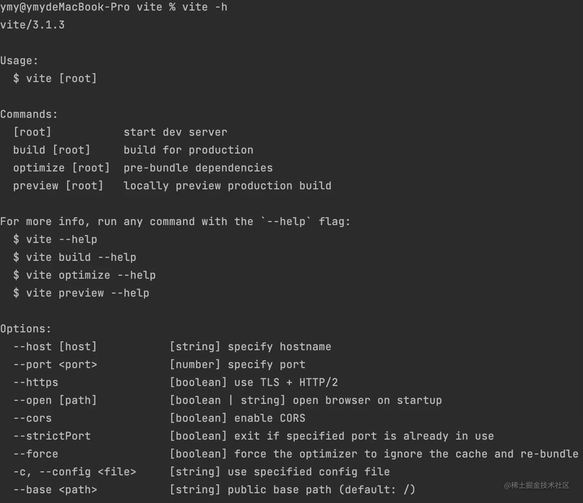
Task: Click the "$ vite optimize --help" line
Action: [85, 275]
